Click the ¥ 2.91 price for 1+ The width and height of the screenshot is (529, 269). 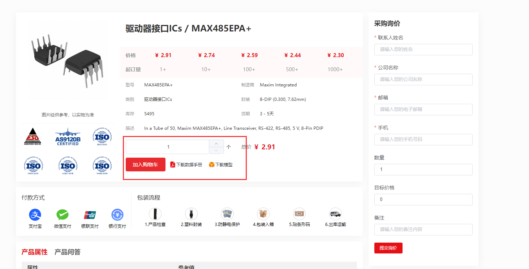coord(163,55)
